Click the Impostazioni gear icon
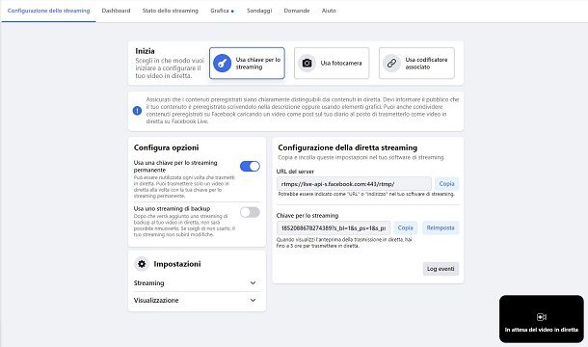 tap(142, 264)
